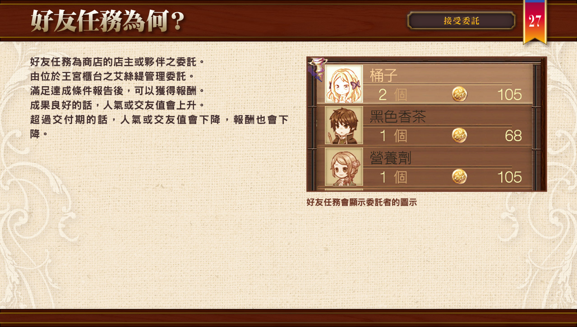Click the braided girl portrait icon
577x327 pixels.
tap(344, 166)
